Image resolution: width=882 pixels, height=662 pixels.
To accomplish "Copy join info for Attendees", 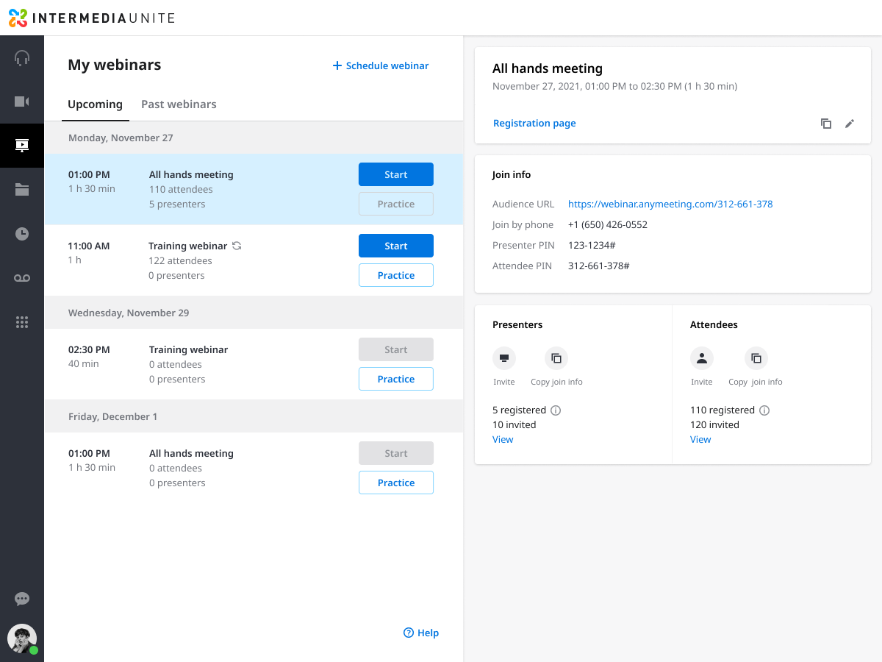I will coord(756,358).
